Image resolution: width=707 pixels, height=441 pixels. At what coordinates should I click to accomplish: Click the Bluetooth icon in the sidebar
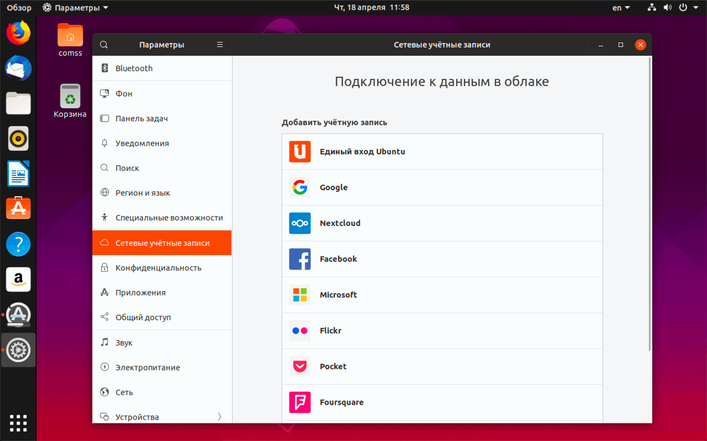(104, 68)
